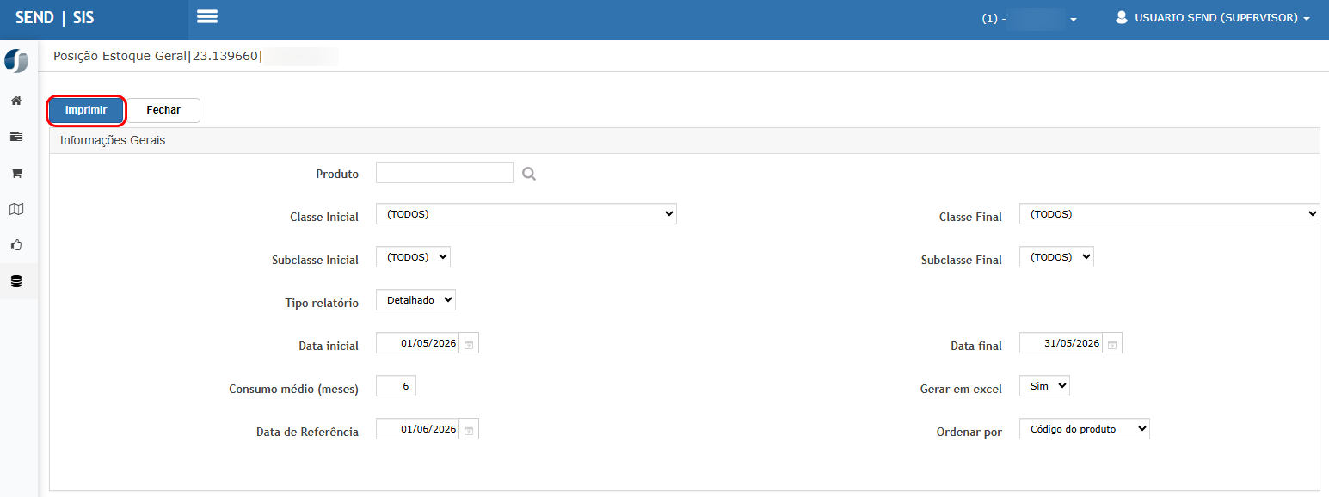Click the Classe Final label
1329x497 pixels.
(970, 217)
